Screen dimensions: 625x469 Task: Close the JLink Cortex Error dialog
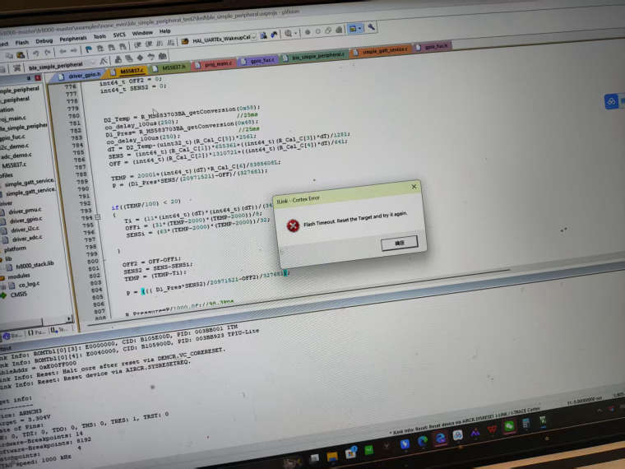(x=413, y=187)
